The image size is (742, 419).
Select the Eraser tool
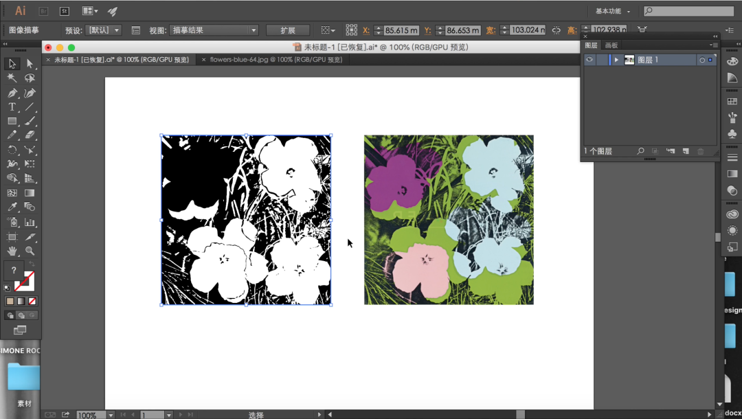(x=30, y=135)
